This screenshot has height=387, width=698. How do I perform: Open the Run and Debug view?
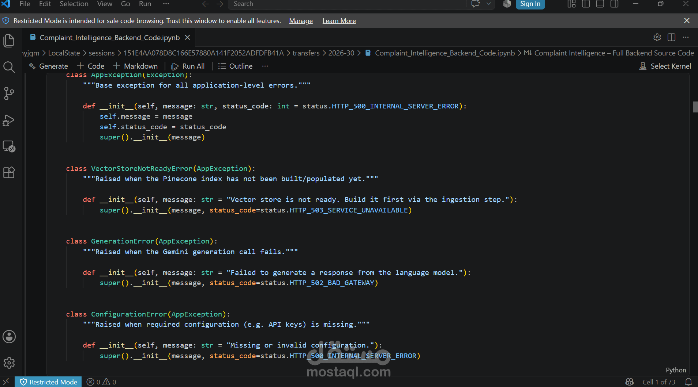tap(9, 120)
